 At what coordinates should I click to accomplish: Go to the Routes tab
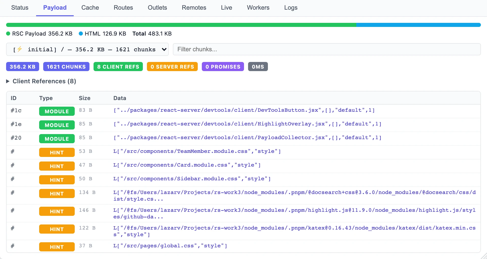coord(123,8)
